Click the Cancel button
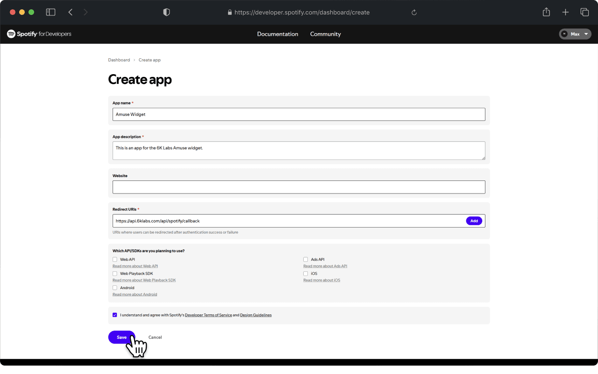The width and height of the screenshot is (598, 374). tap(155, 337)
